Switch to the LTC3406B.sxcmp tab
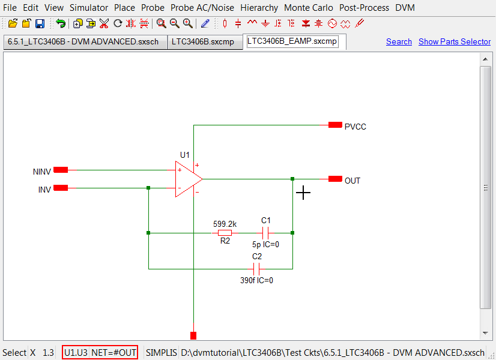The width and height of the screenshot is (496, 360). click(203, 42)
